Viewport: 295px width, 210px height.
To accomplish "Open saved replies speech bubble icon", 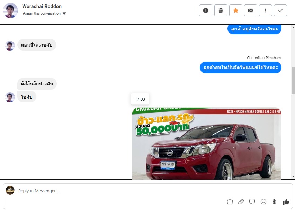I will point(252,202).
